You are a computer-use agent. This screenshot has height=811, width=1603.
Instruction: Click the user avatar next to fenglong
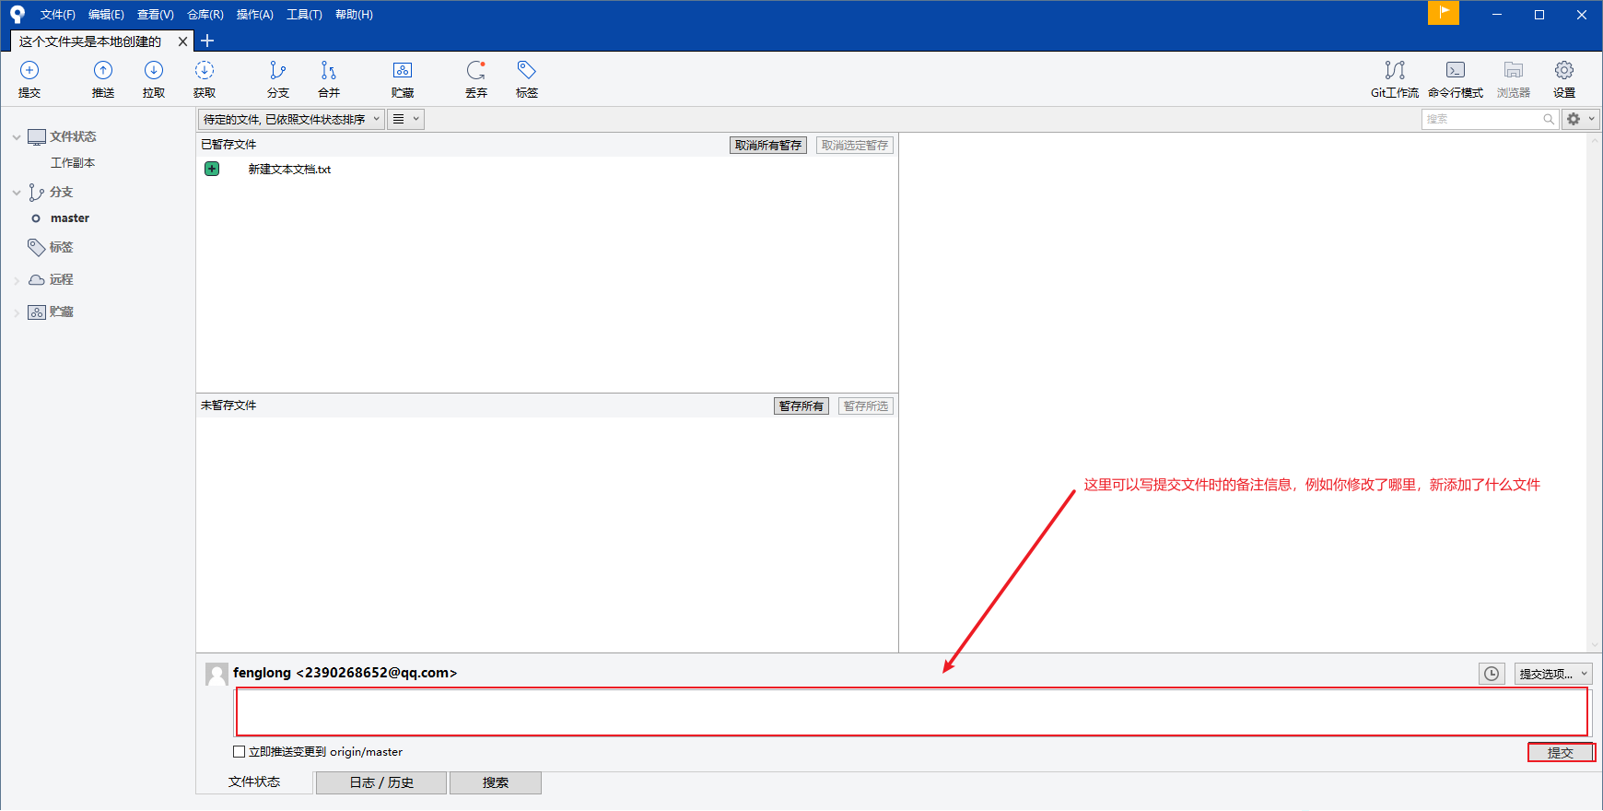216,675
